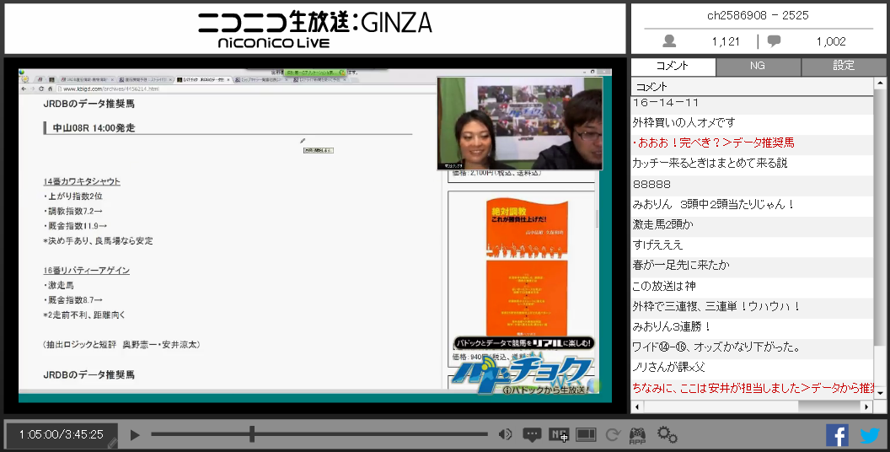This screenshot has width=890, height=452.
Task: Click the comment count 1,002
Action: click(x=831, y=41)
